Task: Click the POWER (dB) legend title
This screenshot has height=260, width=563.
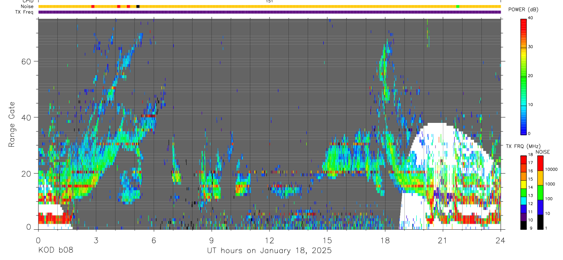Action: (523, 10)
